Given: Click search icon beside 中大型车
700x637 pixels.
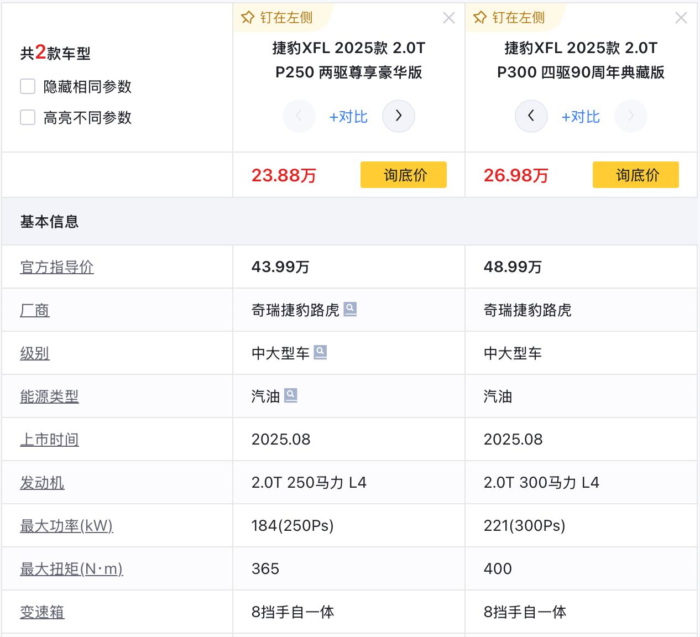Looking at the screenshot, I should [320, 352].
